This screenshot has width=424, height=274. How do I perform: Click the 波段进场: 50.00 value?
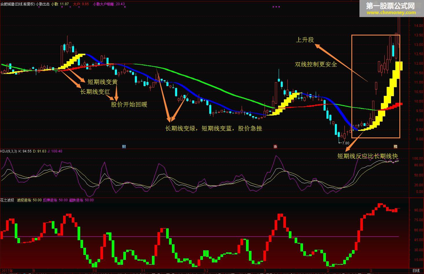pyautogui.click(x=29, y=200)
